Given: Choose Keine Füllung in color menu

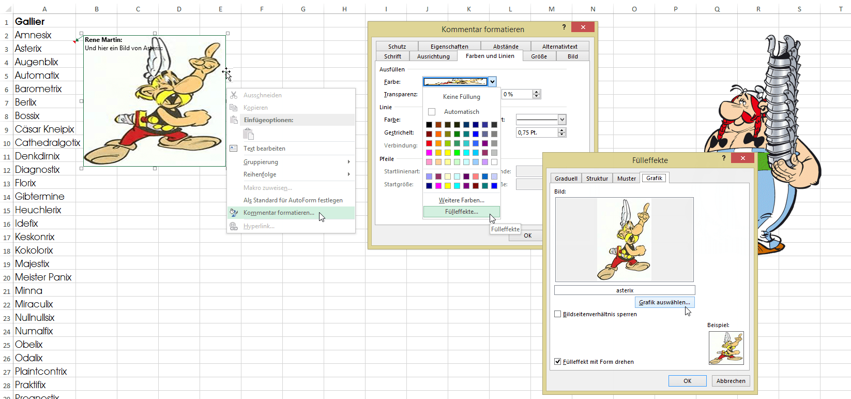Looking at the screenshot, I should 462,97.
